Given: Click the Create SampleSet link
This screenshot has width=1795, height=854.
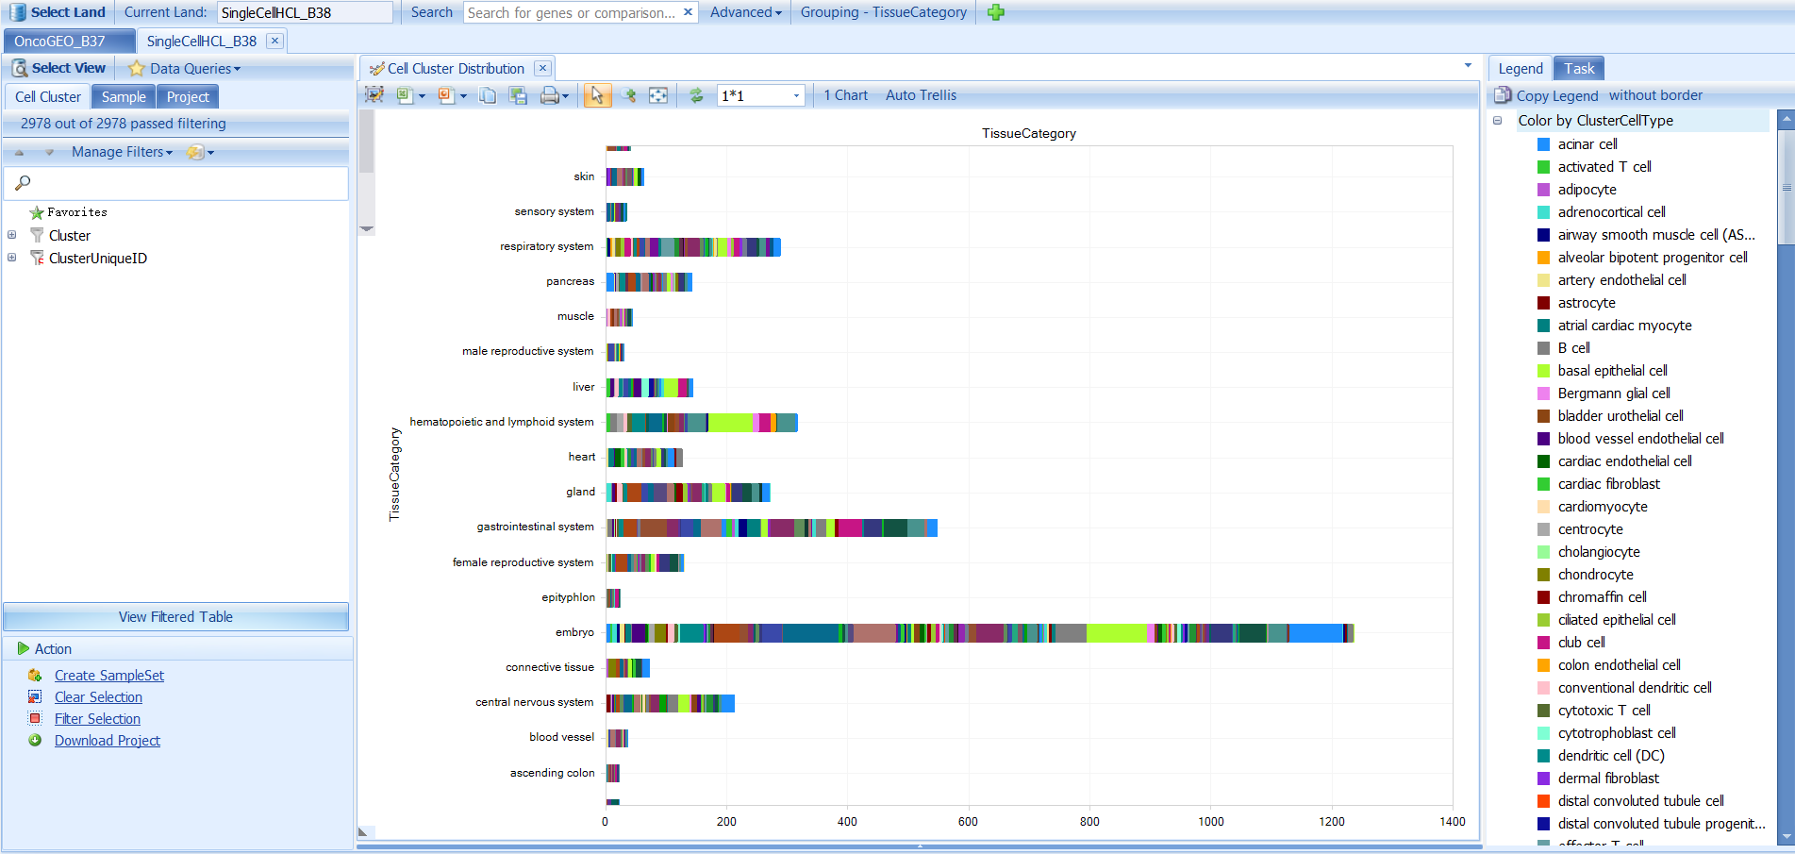Looking at the screenshot, I should pos(109,676).
